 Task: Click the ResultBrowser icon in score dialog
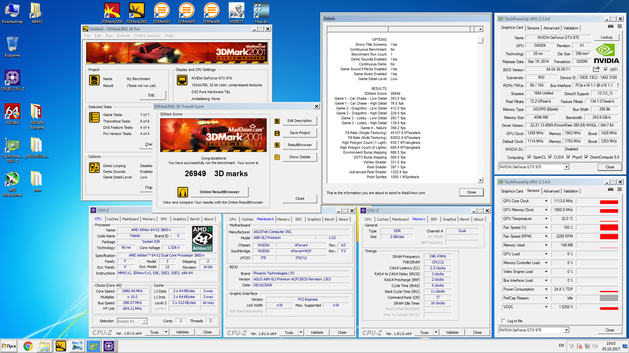[277, 145]
